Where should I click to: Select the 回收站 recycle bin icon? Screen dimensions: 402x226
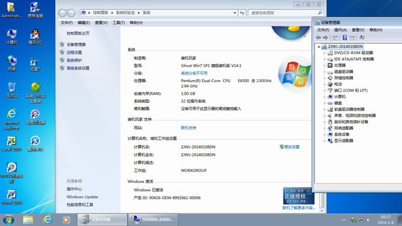(x=11, y=90)
